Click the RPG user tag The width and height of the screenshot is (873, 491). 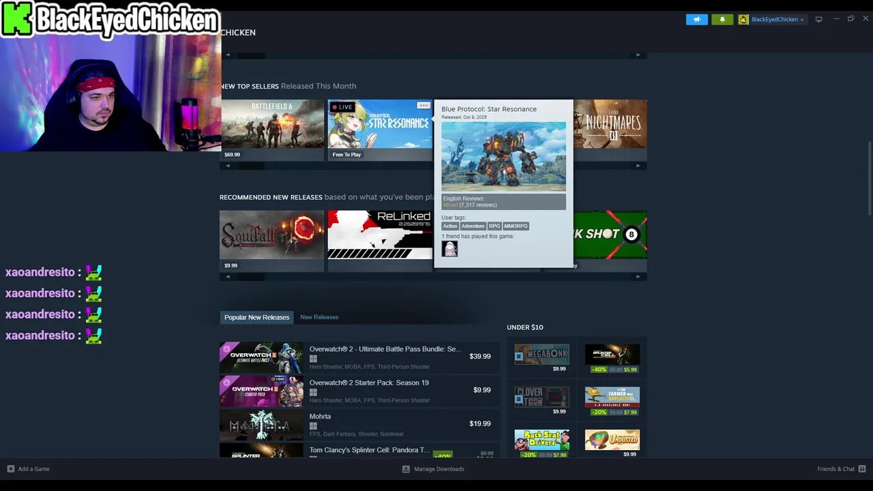tap(494, 226)
